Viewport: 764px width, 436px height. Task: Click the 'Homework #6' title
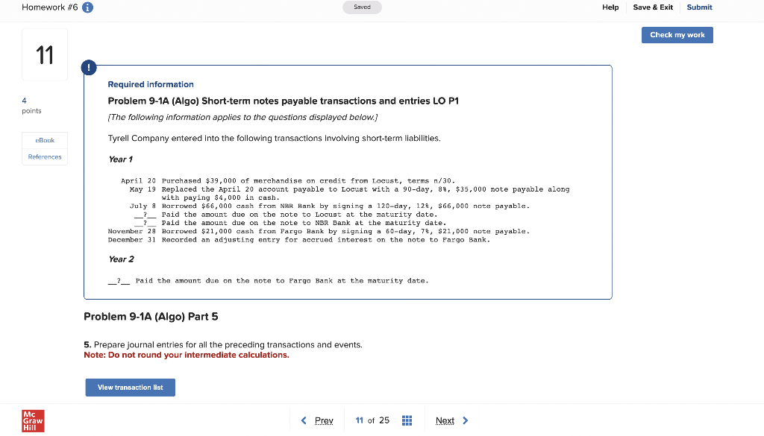(x=50, y=7)
